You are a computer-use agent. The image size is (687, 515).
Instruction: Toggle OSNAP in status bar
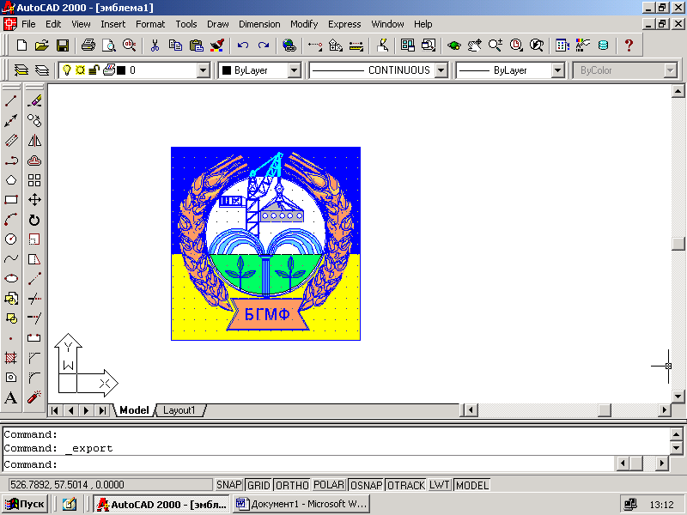coord(367,485)
